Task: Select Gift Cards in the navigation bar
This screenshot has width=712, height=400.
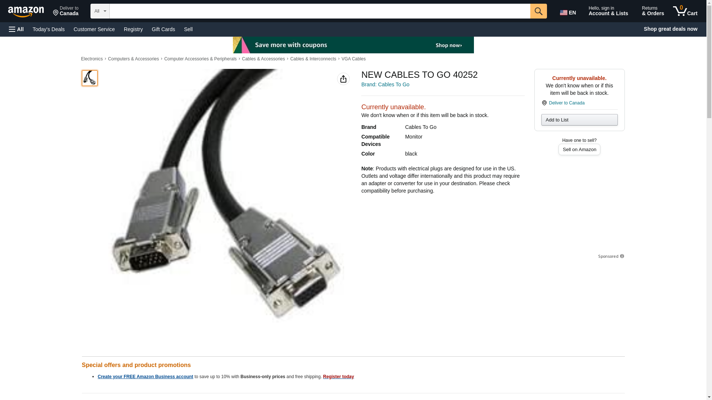Action: 163,29
